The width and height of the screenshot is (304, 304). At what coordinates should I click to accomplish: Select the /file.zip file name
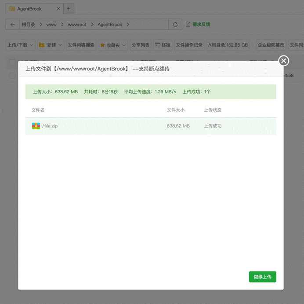coord(50,126)
